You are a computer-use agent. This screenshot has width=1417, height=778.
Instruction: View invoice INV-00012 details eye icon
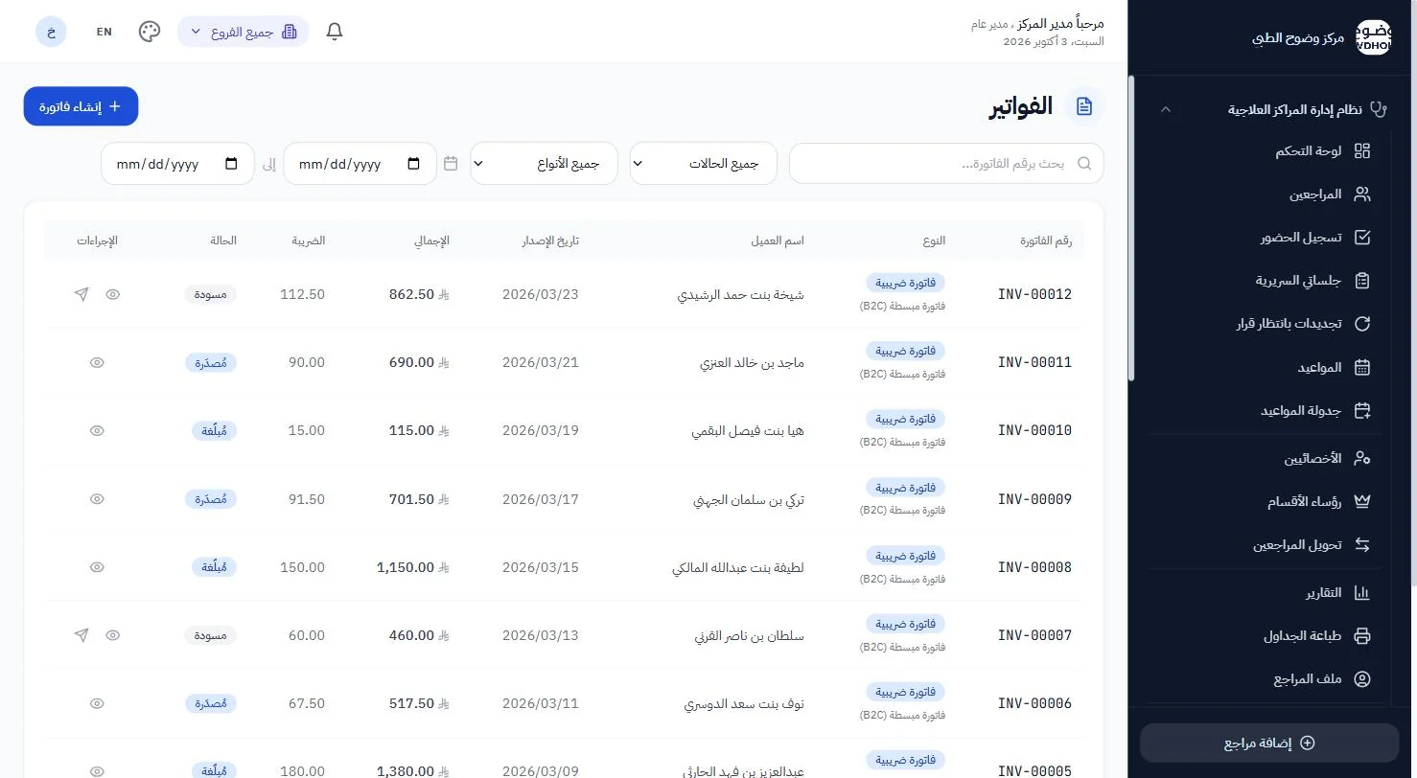[113, 294]
